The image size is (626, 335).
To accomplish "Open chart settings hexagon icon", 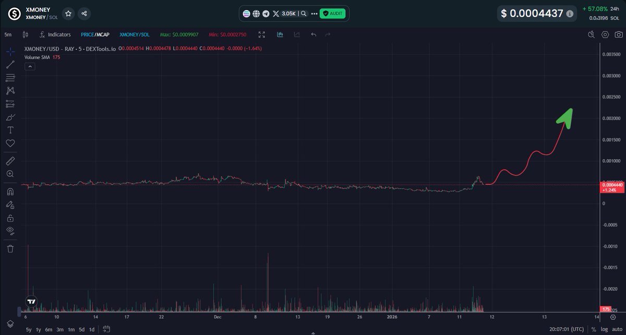I will coord(605,34).
